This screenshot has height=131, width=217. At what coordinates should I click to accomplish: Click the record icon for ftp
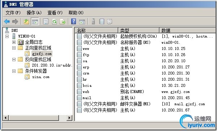(x=79, y=55)
